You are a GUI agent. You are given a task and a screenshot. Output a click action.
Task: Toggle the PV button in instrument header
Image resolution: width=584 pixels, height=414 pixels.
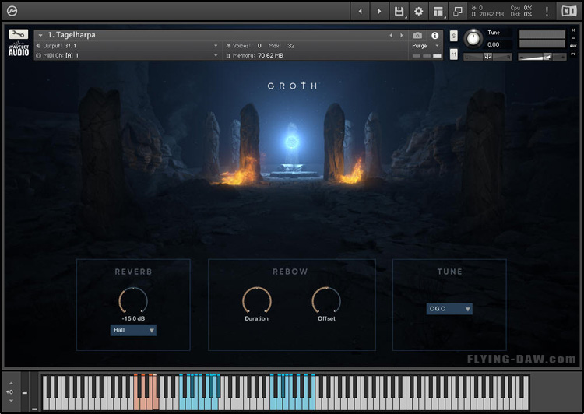tap(573, 54)
